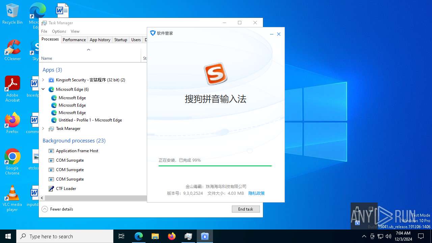
Task: Click the Type here to search box
Action: click(65, 236)
